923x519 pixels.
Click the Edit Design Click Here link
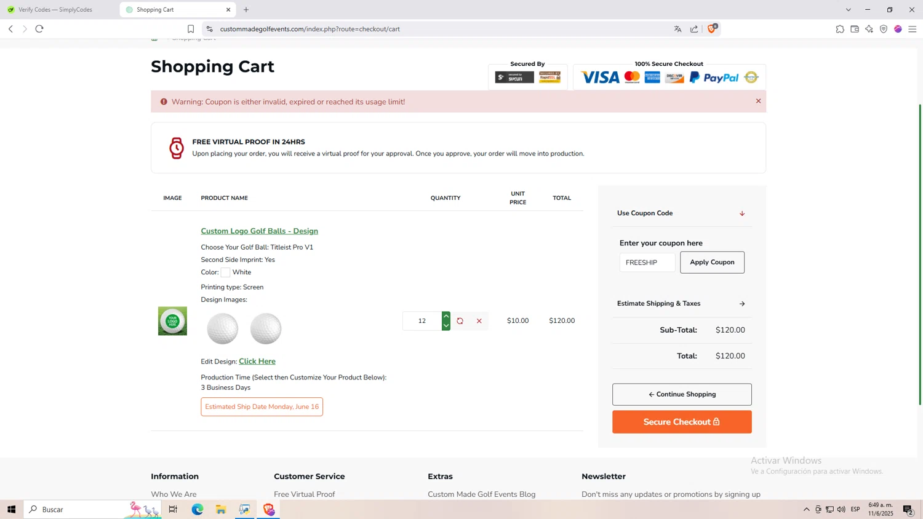(x=257, y=362)
